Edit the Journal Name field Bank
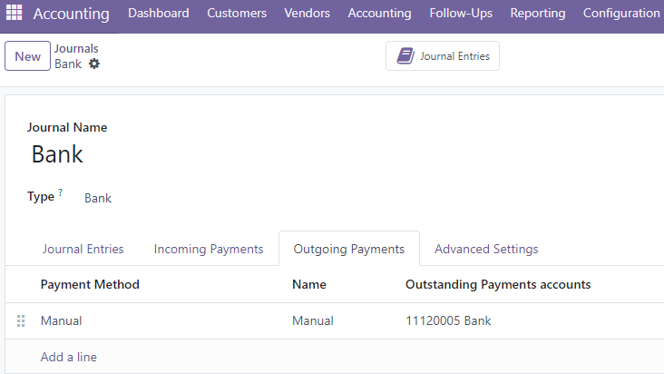Viewport: 664px width, 374px height. tap(57, 154)
